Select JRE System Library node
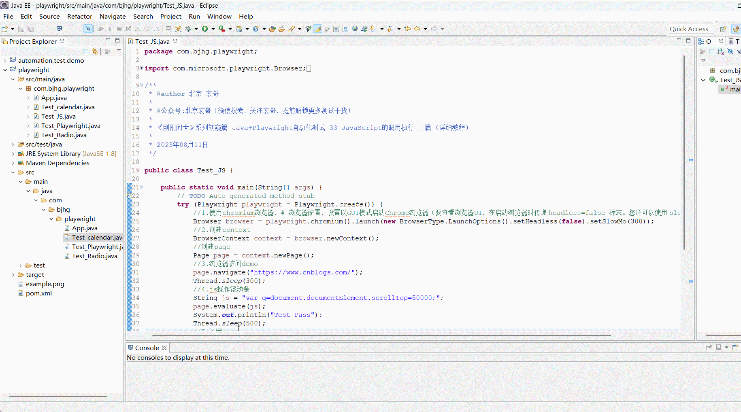 [71, 154]
